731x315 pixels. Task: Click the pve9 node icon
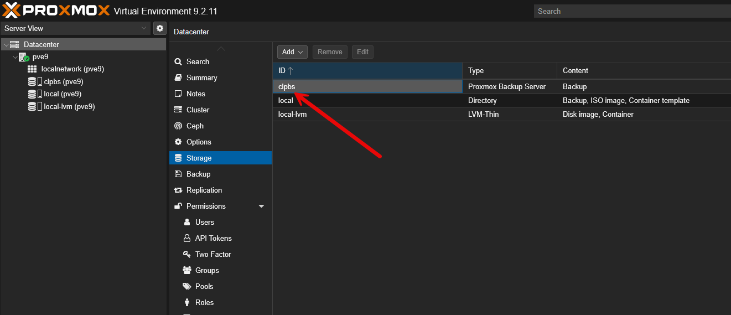coord(24,57)
